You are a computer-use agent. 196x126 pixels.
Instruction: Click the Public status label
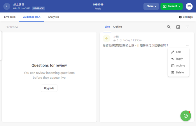98,9
